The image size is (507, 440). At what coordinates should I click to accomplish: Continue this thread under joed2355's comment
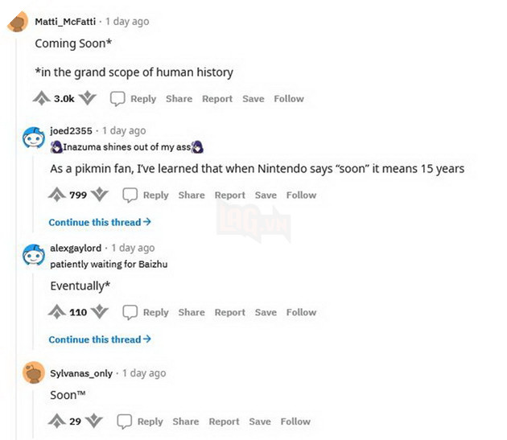(x=100, y=222)
